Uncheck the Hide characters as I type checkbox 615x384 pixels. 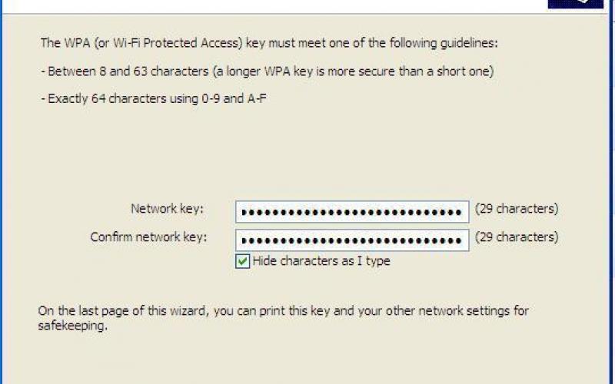coord(243,262)
